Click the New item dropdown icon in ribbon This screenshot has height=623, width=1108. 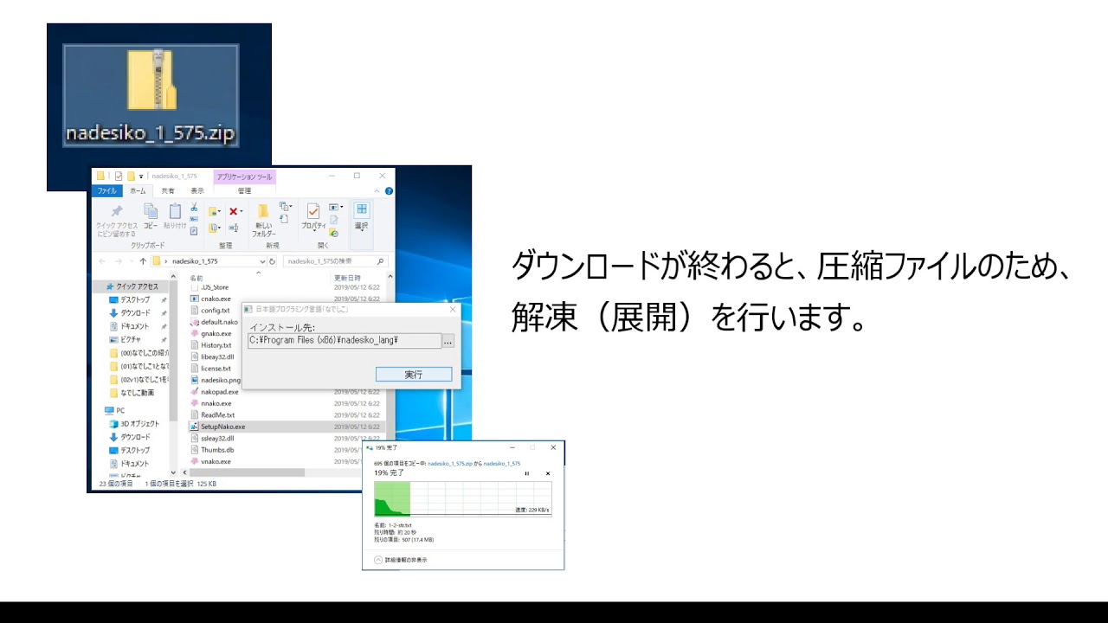pos(284,207)
